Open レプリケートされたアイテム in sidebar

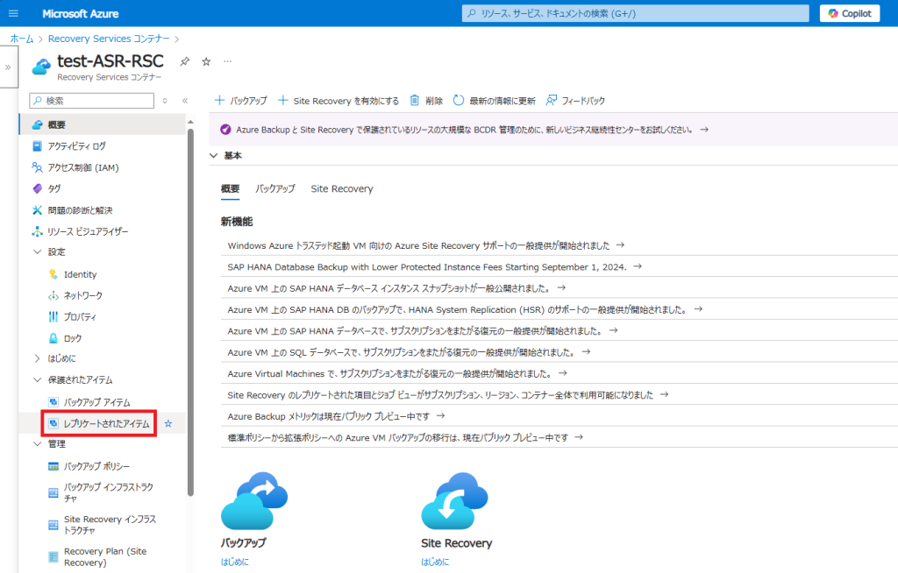pyautogui.click(x=106, y=424)
